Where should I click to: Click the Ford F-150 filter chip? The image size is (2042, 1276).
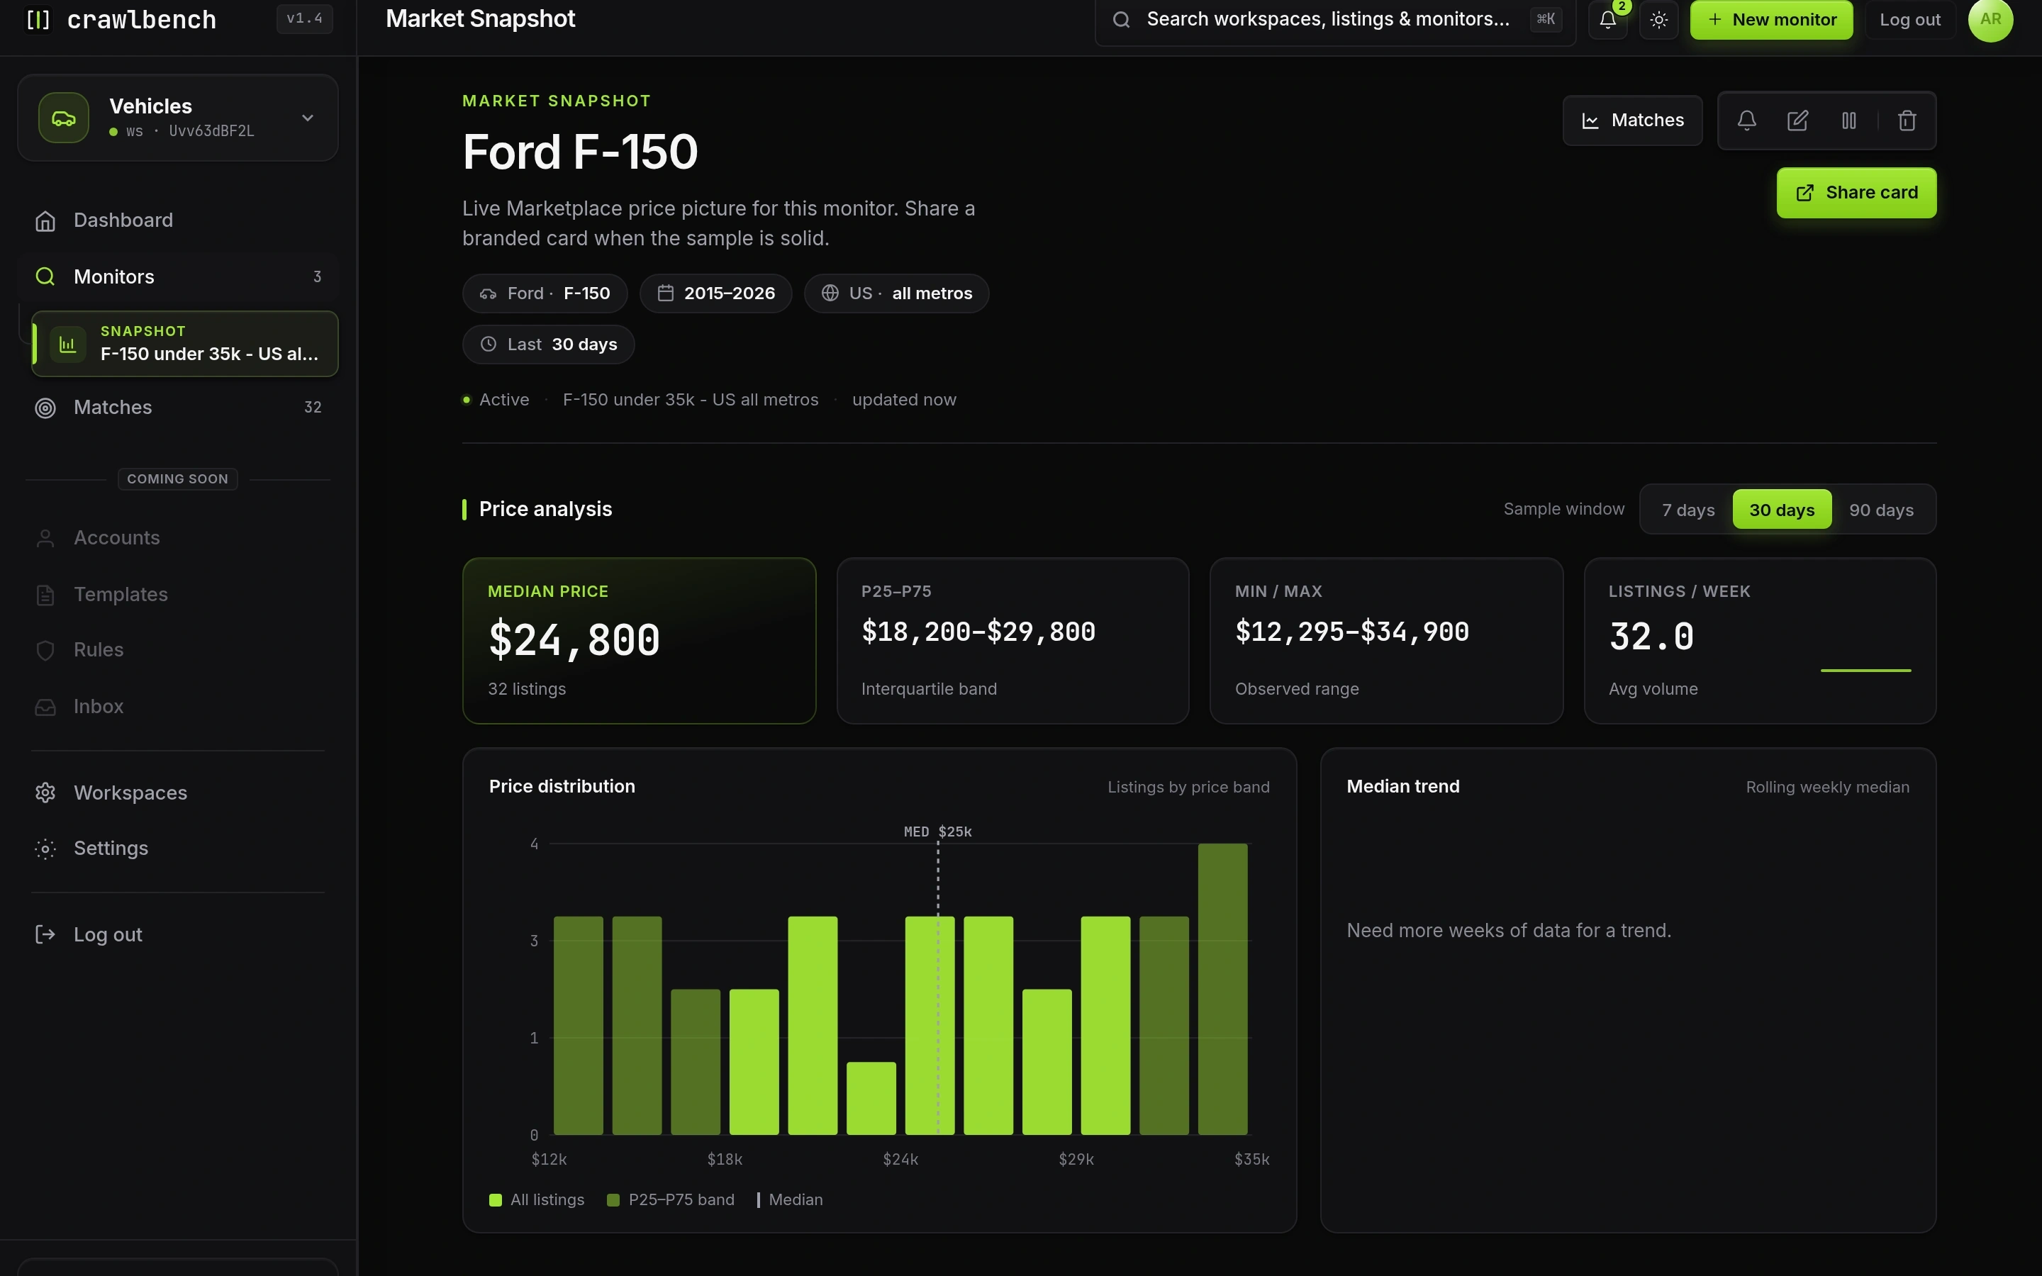click(545, 293)
